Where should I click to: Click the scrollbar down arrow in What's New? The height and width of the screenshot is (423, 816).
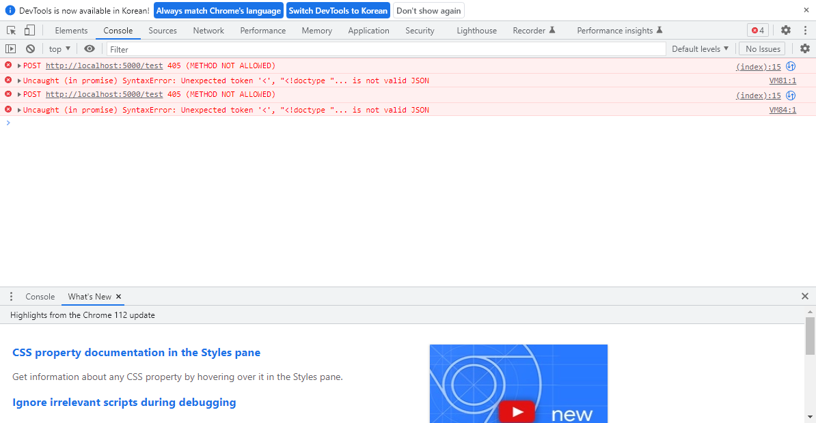pyautogui.click(x=810, y=418)
